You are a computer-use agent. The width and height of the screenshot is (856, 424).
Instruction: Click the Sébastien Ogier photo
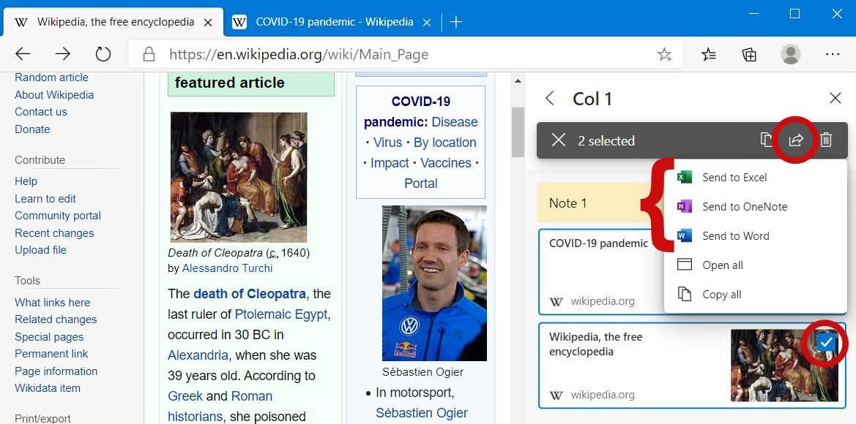point(434,283)
